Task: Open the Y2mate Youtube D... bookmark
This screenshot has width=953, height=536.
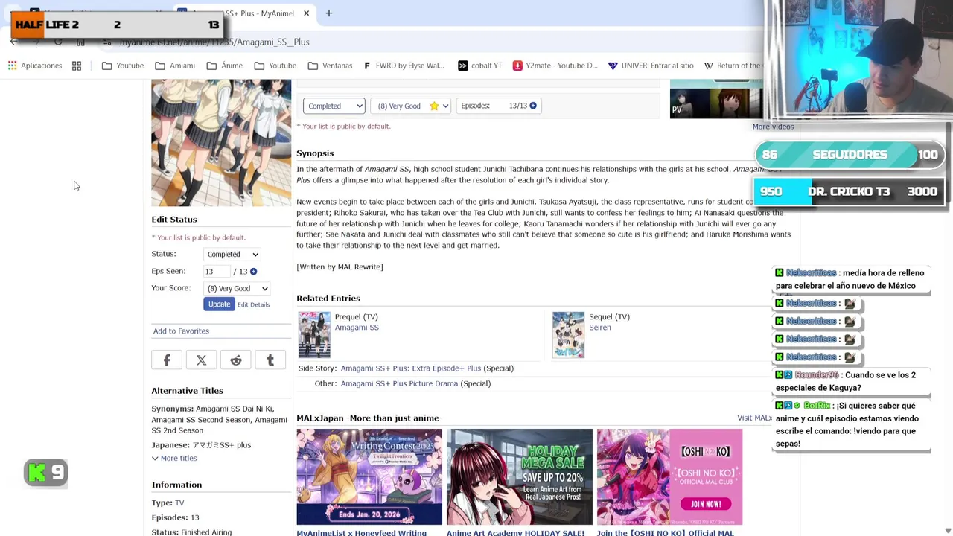Action: pos(555,66)
